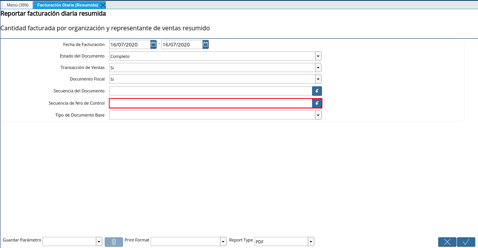
Task: Close the Facturación Diaria (Resumida) tab
Action: (103, 5)
